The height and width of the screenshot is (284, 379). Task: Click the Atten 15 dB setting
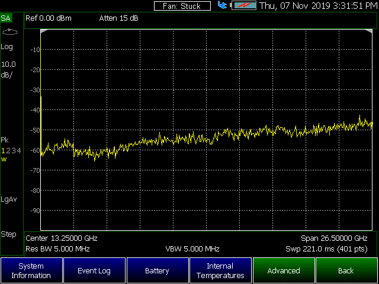[118, 18]
